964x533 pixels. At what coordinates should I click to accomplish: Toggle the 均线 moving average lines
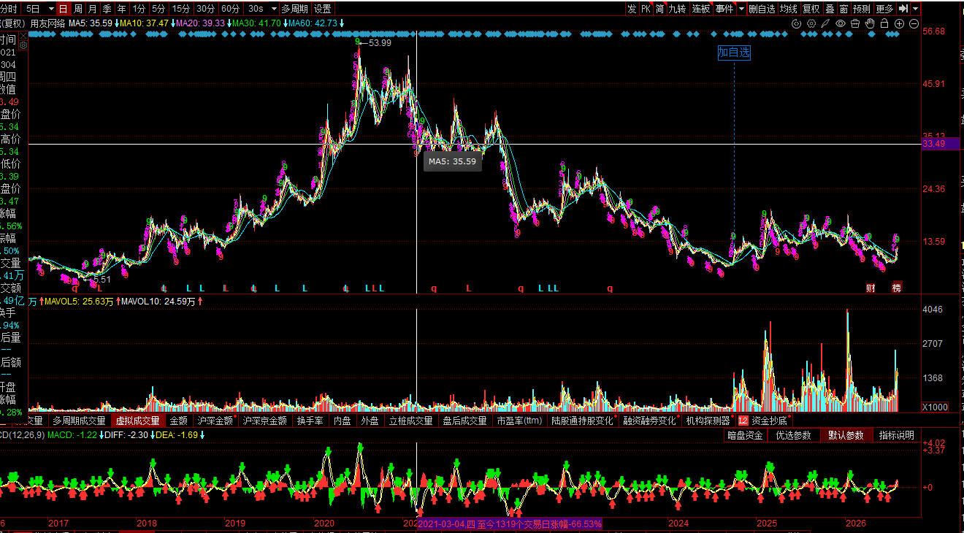pos(789,9)
